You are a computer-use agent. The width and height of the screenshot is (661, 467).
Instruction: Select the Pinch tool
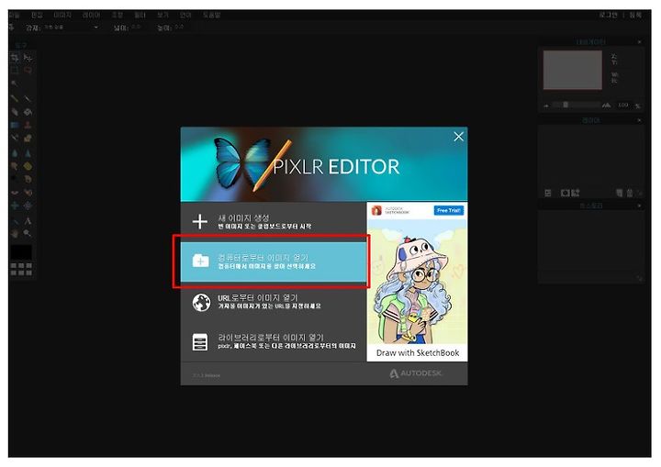pyautogui.click(x=28, y=206)
